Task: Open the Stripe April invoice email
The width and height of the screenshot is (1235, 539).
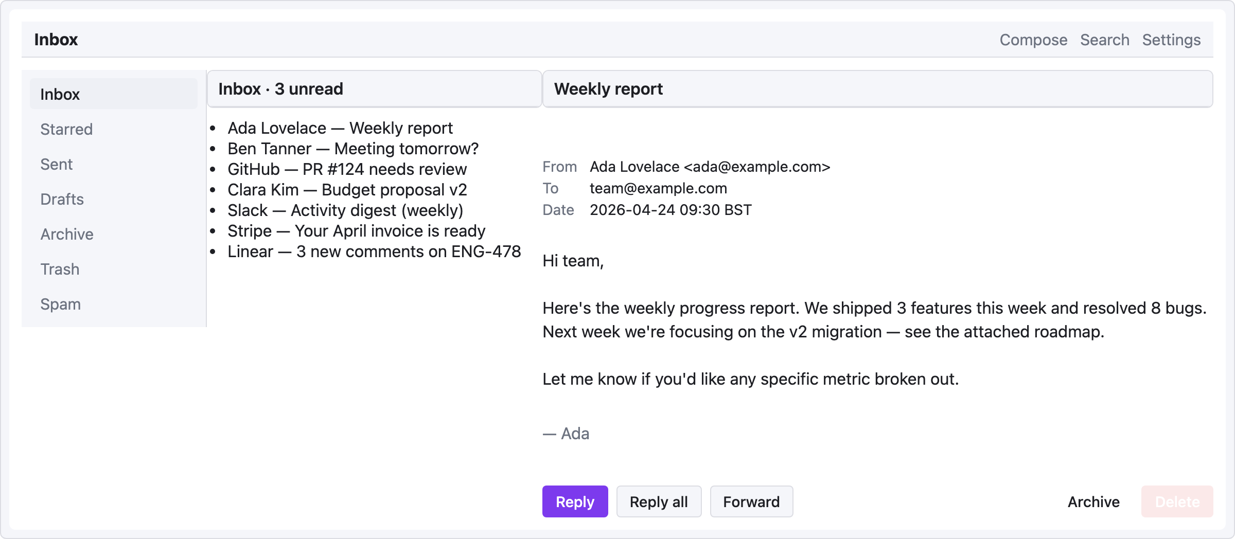Action: (x=356, y=230)
